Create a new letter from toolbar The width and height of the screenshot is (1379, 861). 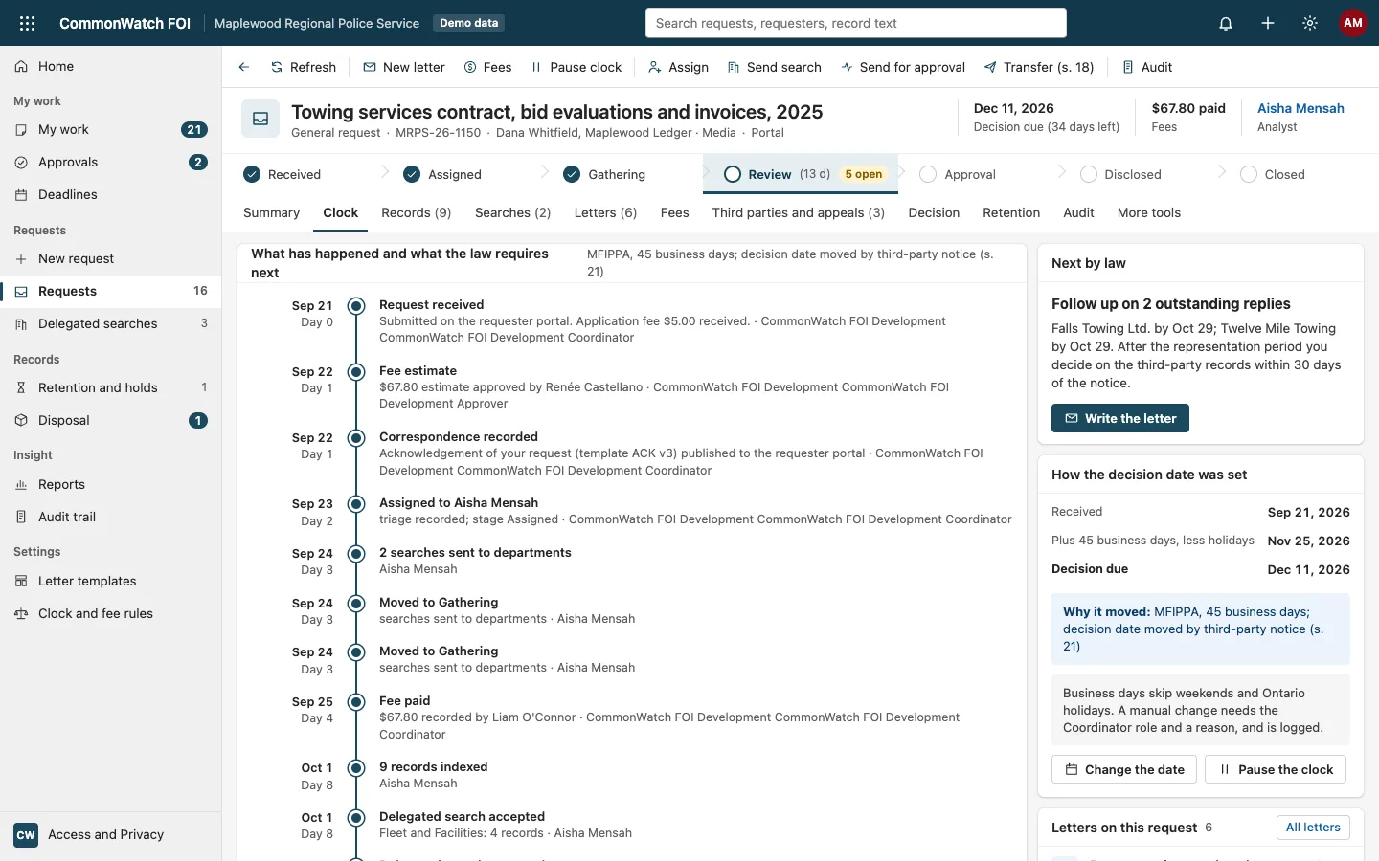coord(404,67)
